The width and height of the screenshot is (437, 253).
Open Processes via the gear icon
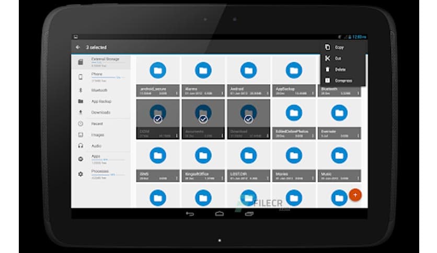click(80, 174)
